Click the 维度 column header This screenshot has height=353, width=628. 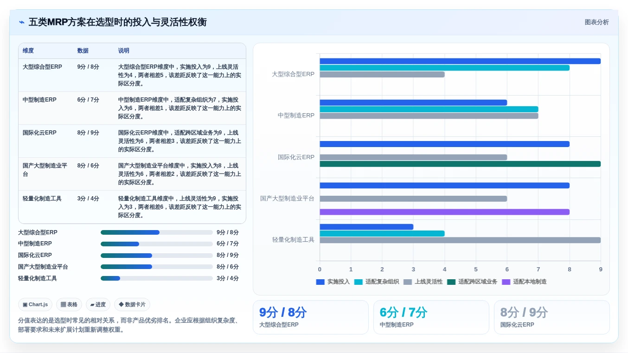pos(28,51)
